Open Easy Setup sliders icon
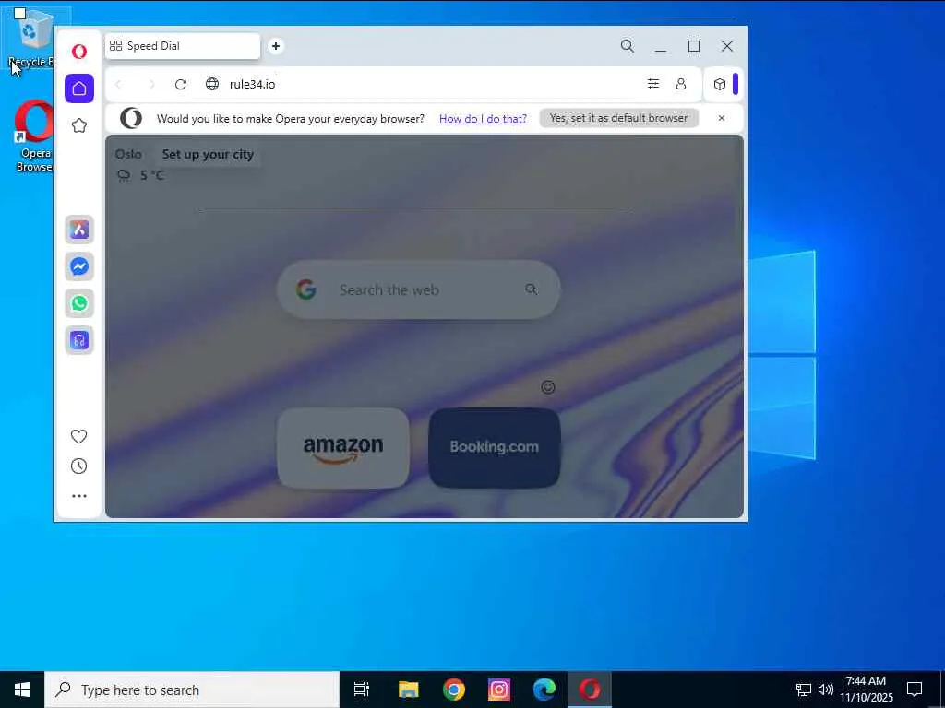 653,84
